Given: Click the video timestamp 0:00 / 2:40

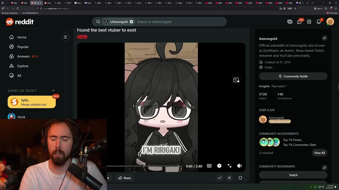Looking at the screenshot, I should (194, 166).
